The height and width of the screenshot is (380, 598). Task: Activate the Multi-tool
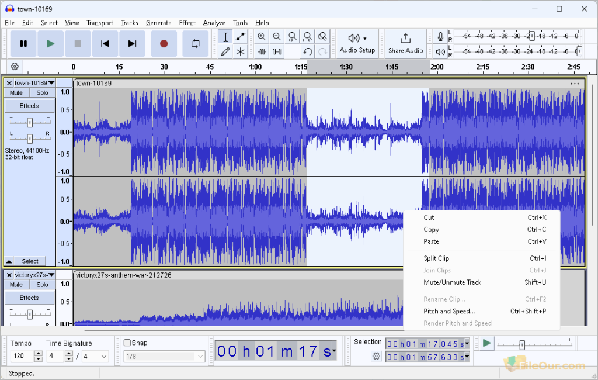pos(240,51)
